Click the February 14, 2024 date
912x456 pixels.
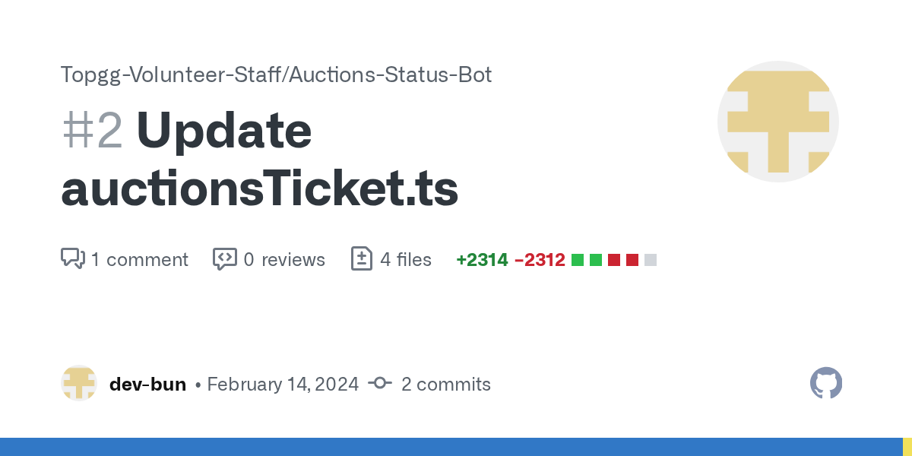tap(283, 385)
